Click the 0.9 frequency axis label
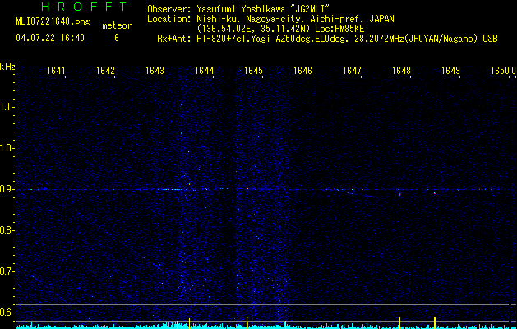The image size is (517, 329). pos(7,189)
